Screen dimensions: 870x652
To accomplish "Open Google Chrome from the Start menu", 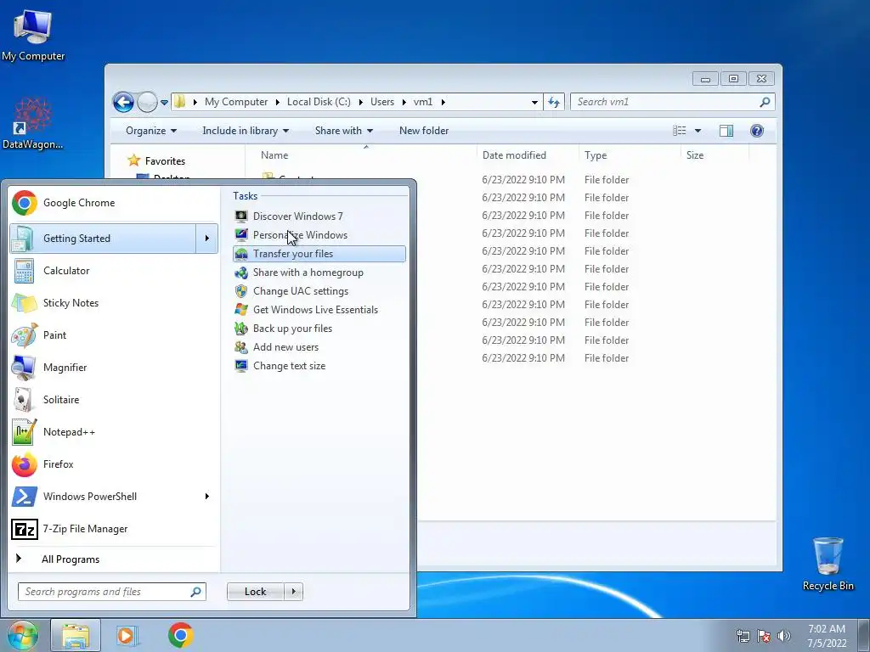I will click(114, 203).
